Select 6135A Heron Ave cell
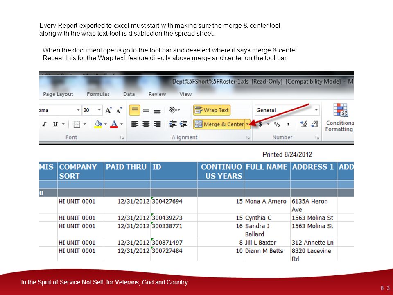Screen dimensions: 393x295 tap(314, 205)
